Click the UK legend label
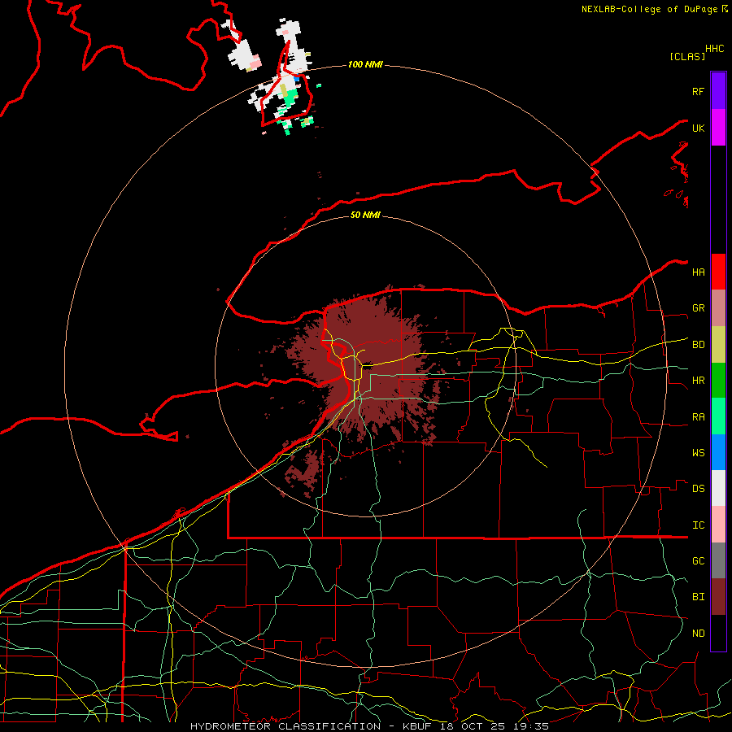 (x=699, y=128)
